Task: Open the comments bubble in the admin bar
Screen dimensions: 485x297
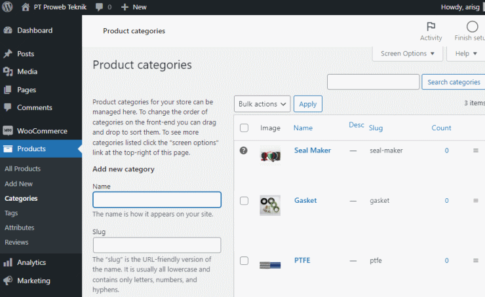Action: coord(99,7)
